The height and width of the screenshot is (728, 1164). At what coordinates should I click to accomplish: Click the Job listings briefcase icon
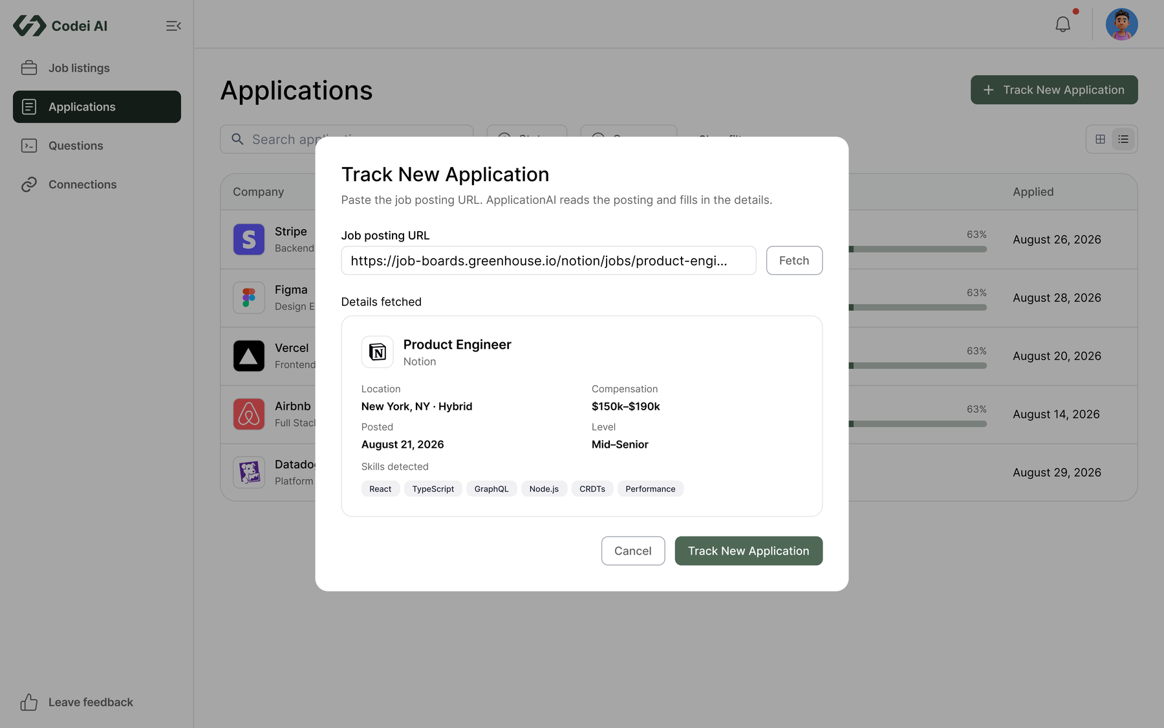(x=29, y=68)
